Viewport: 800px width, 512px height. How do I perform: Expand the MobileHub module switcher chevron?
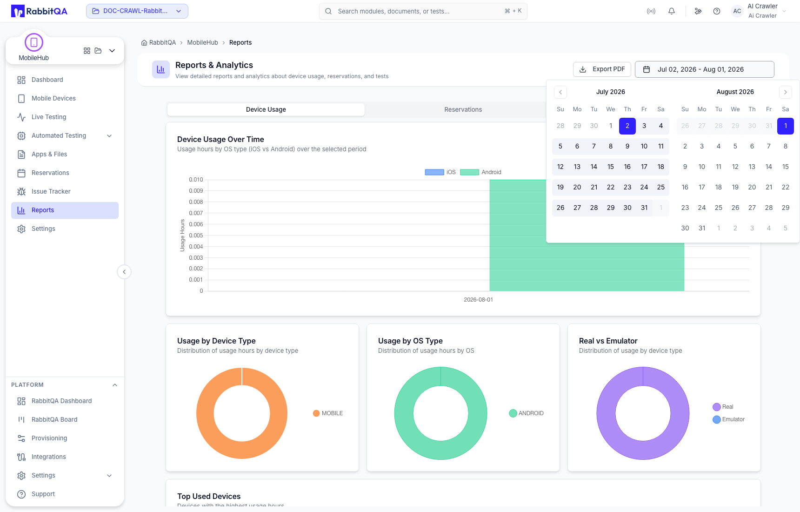pyautogui.click(x=112, y=51)
